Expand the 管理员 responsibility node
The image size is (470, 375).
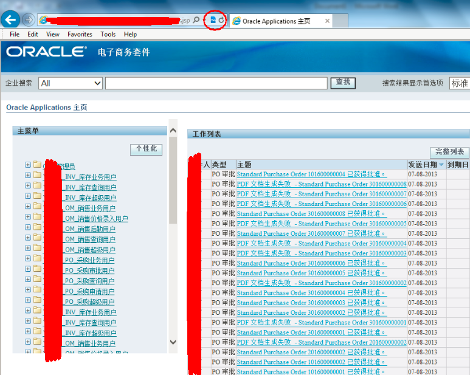click(28, 165)
